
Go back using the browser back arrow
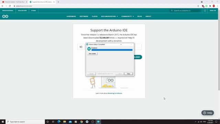pos(2,6)
